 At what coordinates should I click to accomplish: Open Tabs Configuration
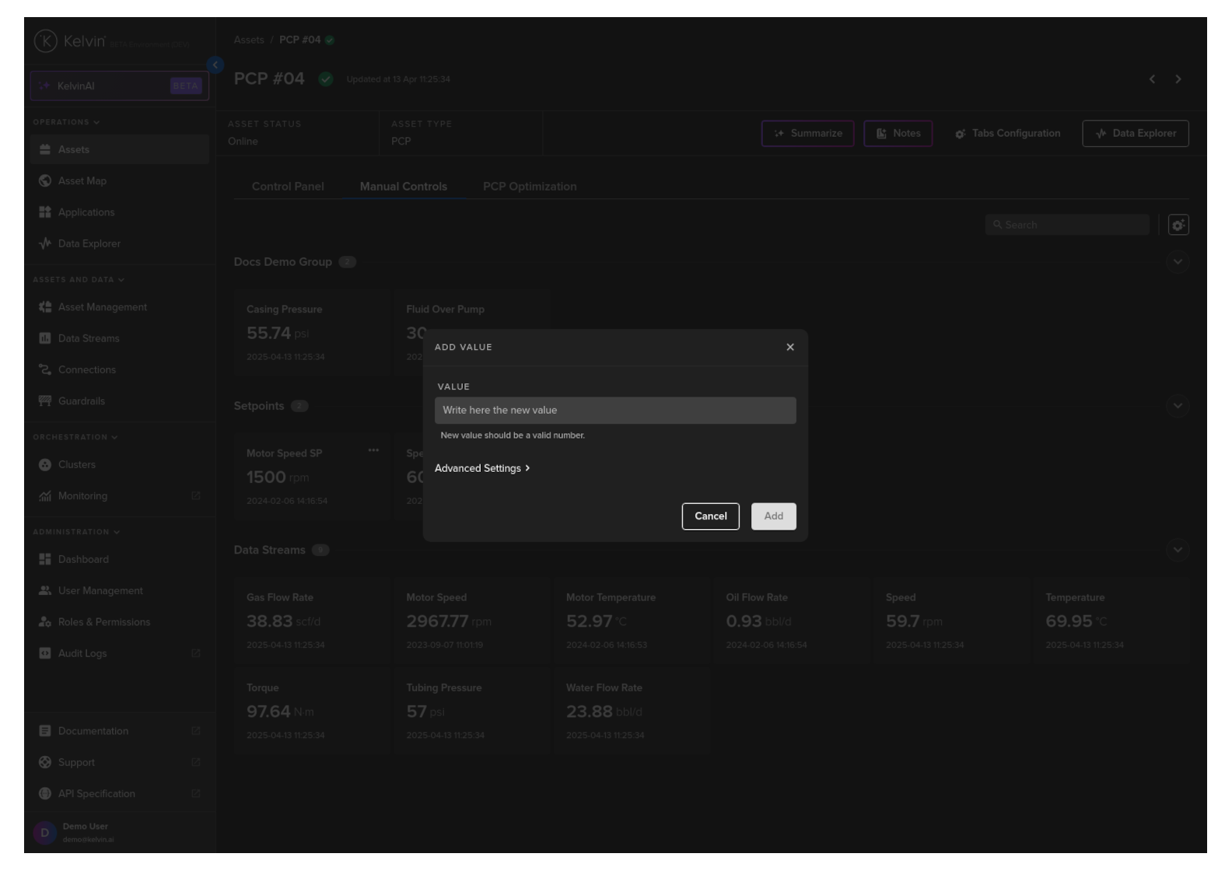coord(1007,134)
